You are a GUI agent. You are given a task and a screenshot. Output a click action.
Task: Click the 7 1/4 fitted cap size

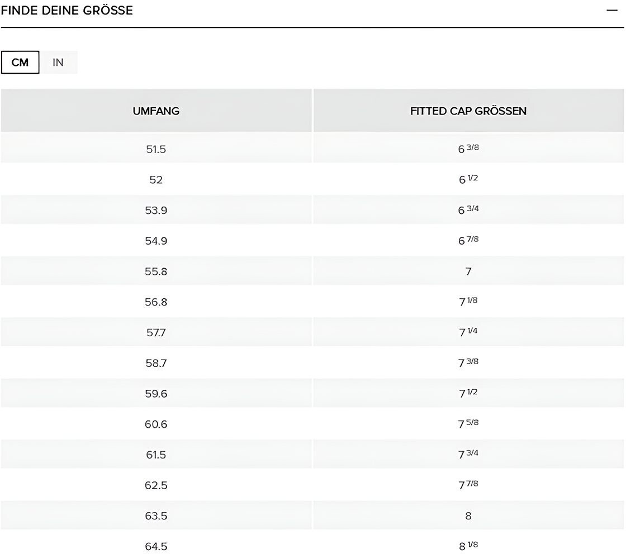468,332
